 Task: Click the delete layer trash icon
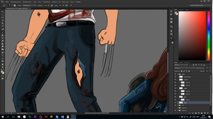click(x=208, y=113)
